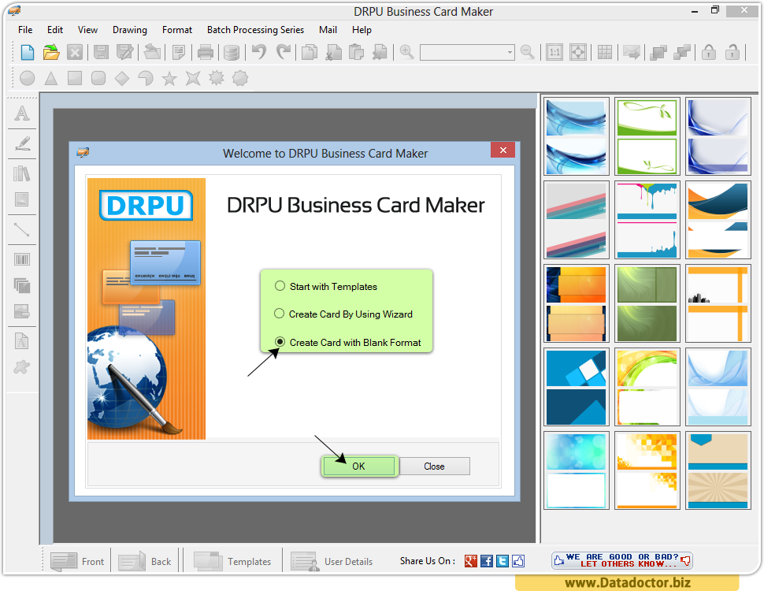Image resolution: width=764 pixels, height=591 pixels.
Task: Share on Twitter icon
Action: coord(503,561)
